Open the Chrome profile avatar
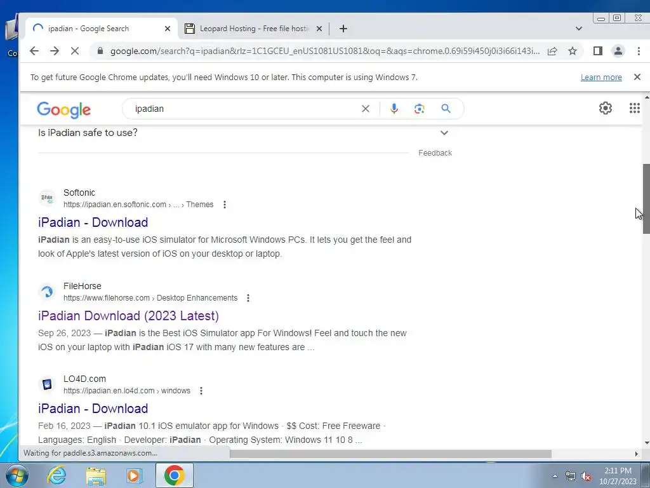 618,51
